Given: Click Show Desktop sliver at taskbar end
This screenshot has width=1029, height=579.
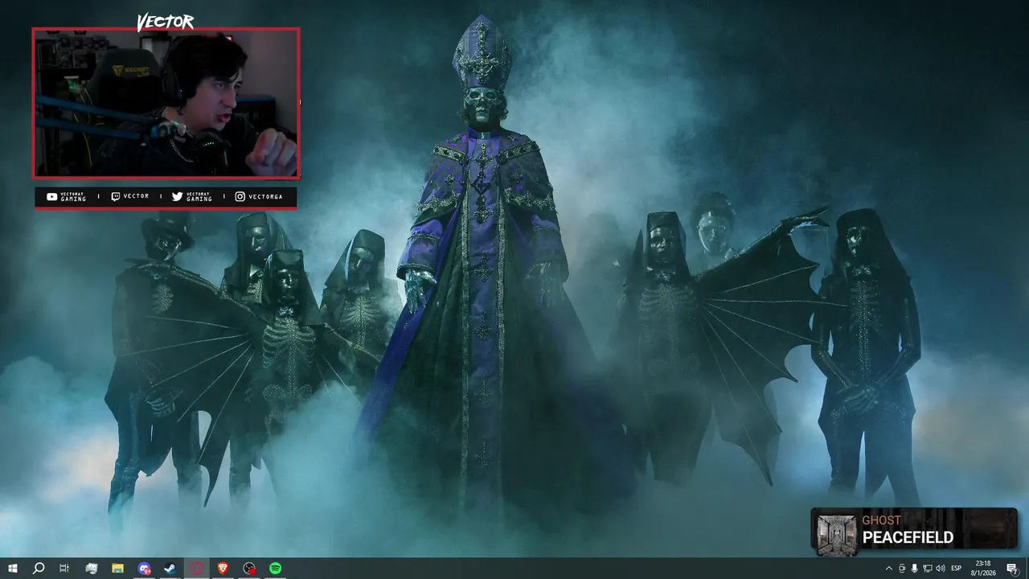Looking at the screenshot, I should tap(1027, 569).
